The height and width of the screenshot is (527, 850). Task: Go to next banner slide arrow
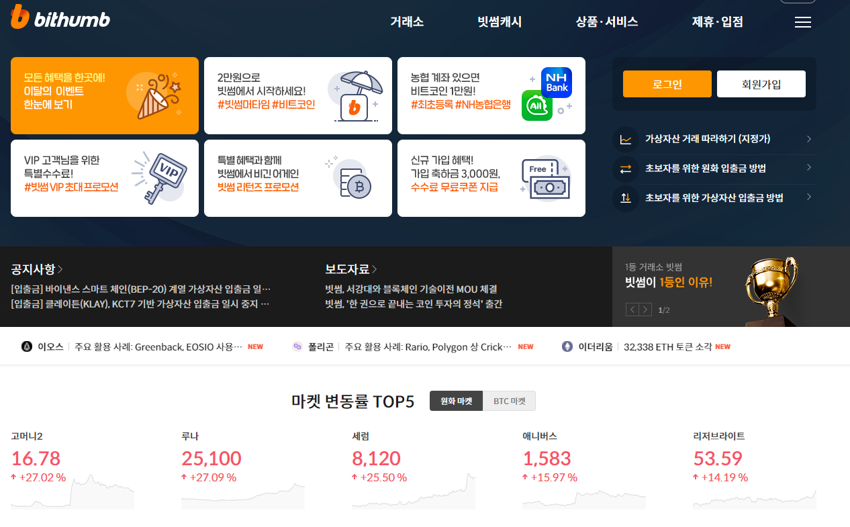(x=645, y=309)
